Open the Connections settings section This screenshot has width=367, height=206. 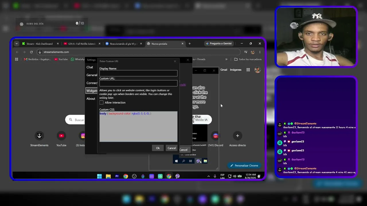click(92, 83)
